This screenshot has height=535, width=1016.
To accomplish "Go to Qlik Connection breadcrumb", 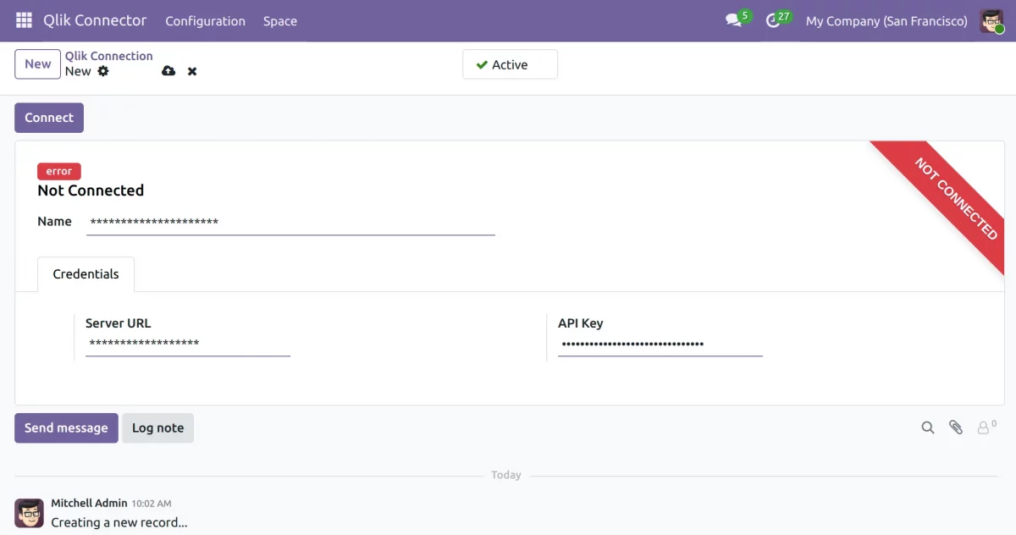I will [x=109, y=56].
